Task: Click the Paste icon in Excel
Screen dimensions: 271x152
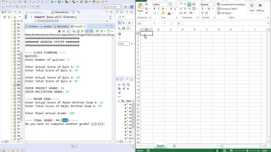Action: (x=141, y=6)
